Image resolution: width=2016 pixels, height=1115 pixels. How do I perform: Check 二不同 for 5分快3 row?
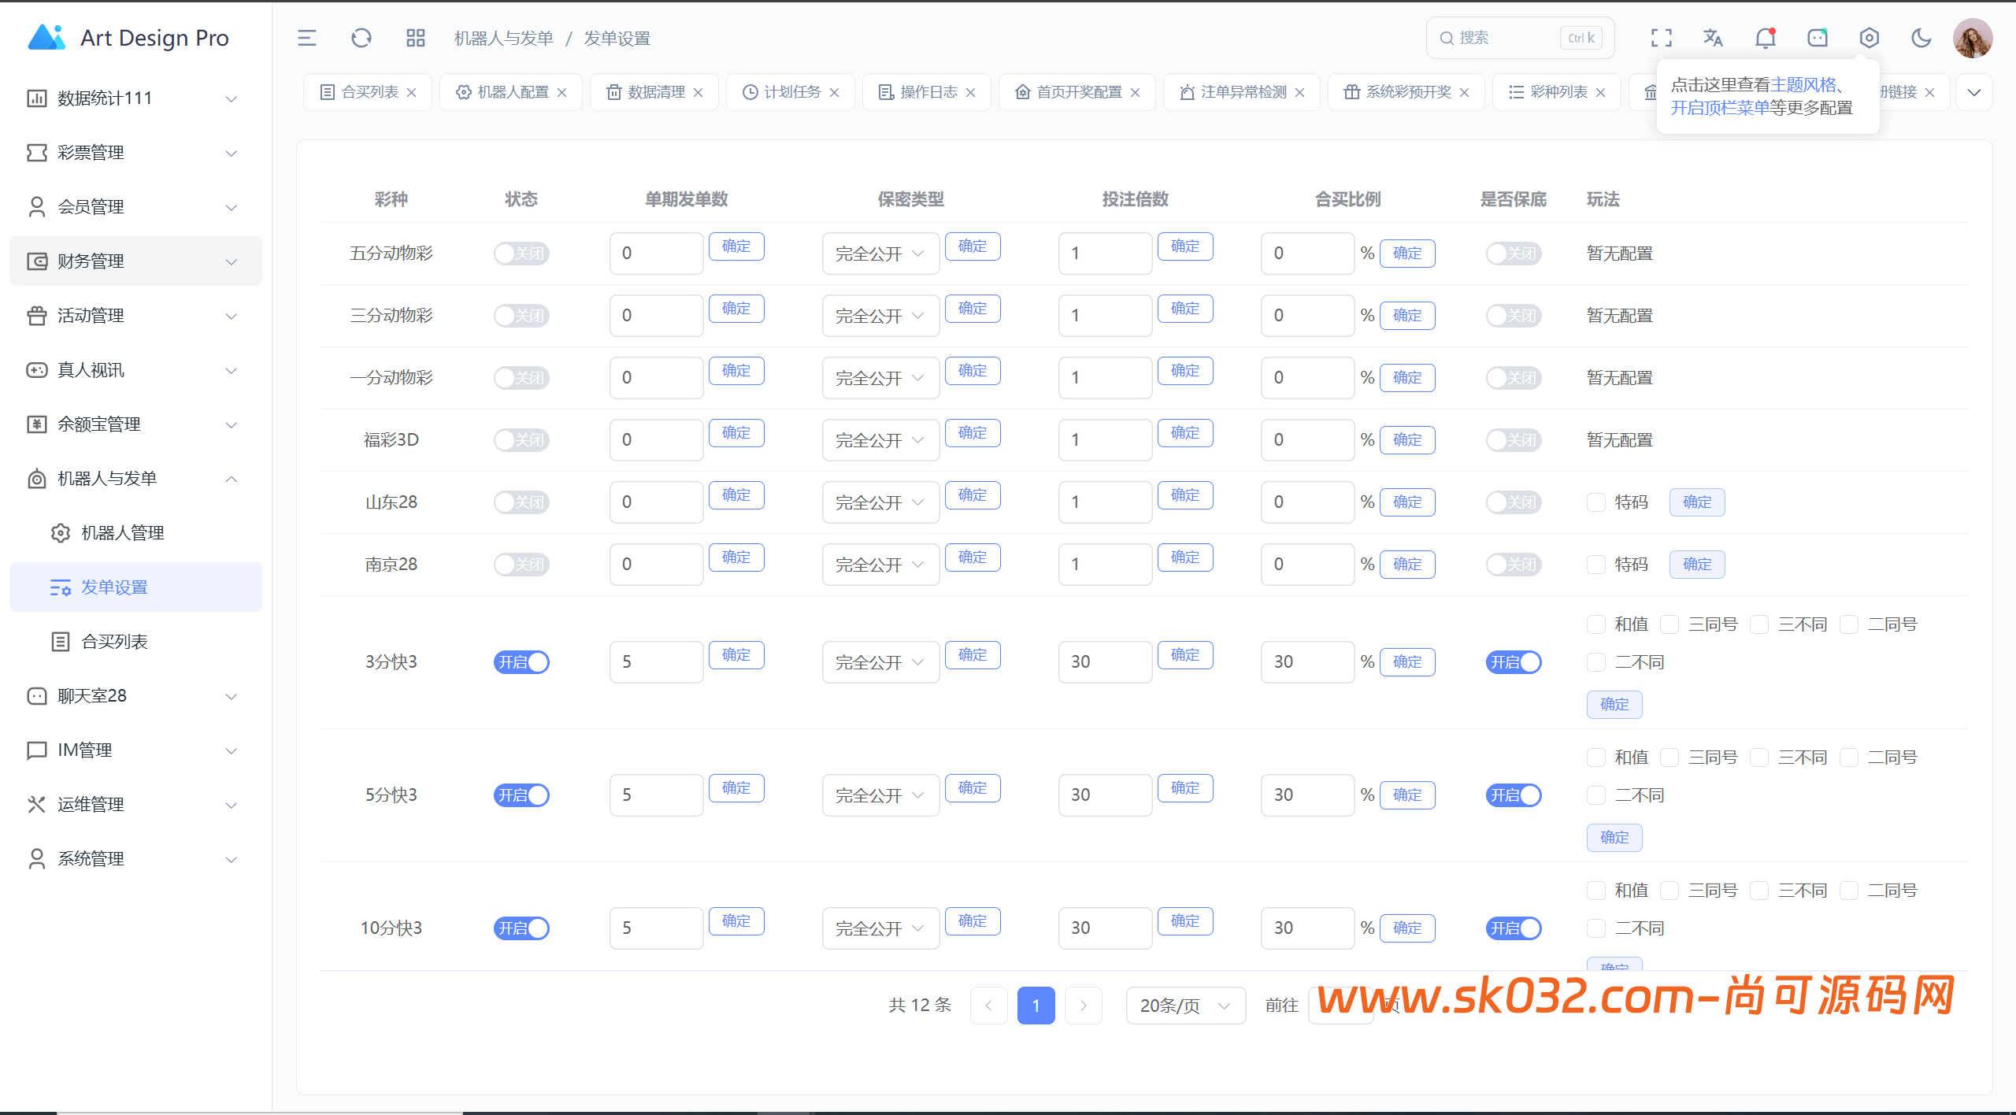tap(1596, 795)
